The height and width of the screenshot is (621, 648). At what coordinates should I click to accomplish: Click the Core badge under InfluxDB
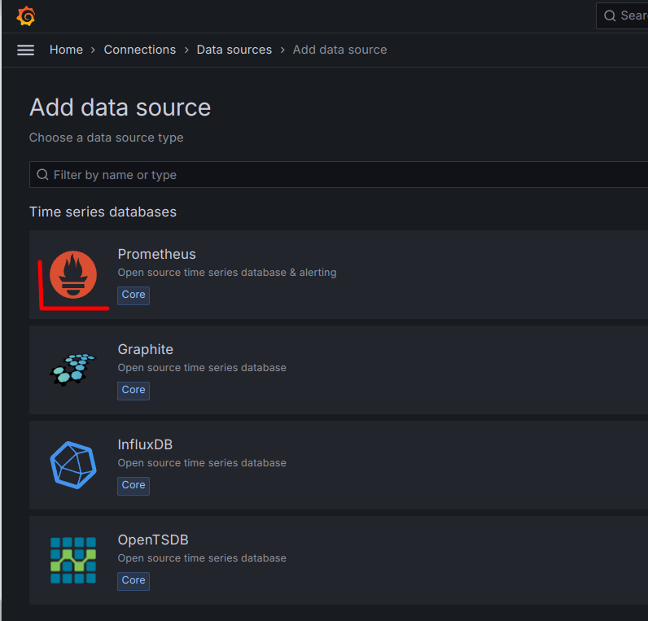point(134,485)
